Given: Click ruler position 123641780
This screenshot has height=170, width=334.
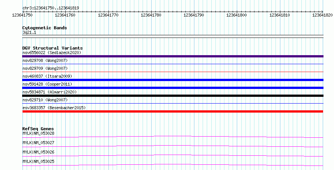Looking at the screenshot, I should [x=151, y=15].
